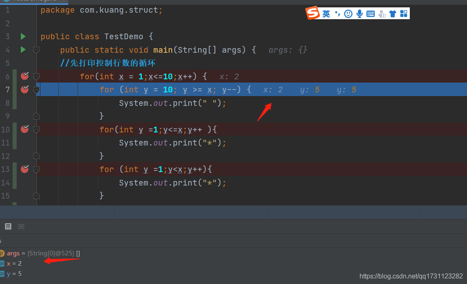Click the print("*") statement on line 14

(173, 183)
